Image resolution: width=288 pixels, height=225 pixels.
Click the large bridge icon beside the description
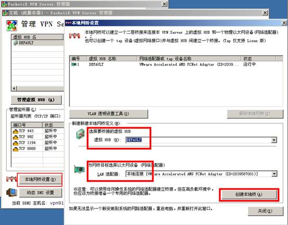pyautogui.click(x=74, y=35)
